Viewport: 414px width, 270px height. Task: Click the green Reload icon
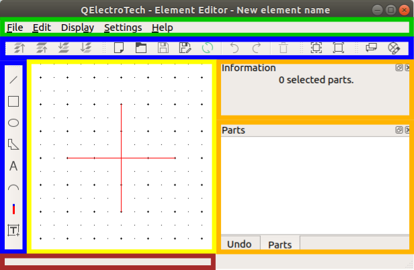click(x=208, y=48)
